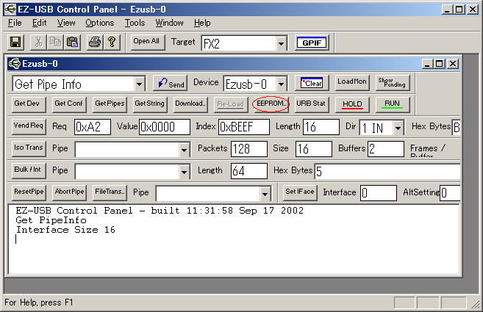Click the GetPipes button
The image size is (483, 312).
[x=110, y=104]
